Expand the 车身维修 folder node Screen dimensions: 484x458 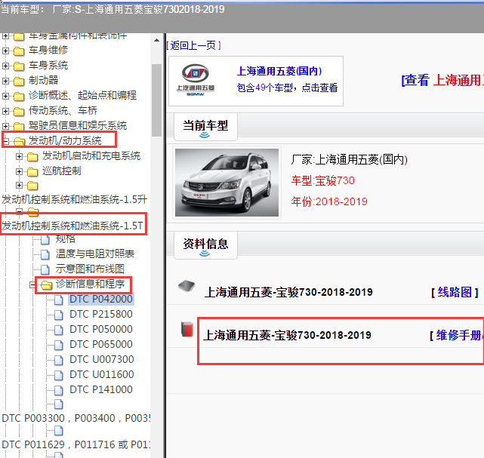tap(5, 51)
